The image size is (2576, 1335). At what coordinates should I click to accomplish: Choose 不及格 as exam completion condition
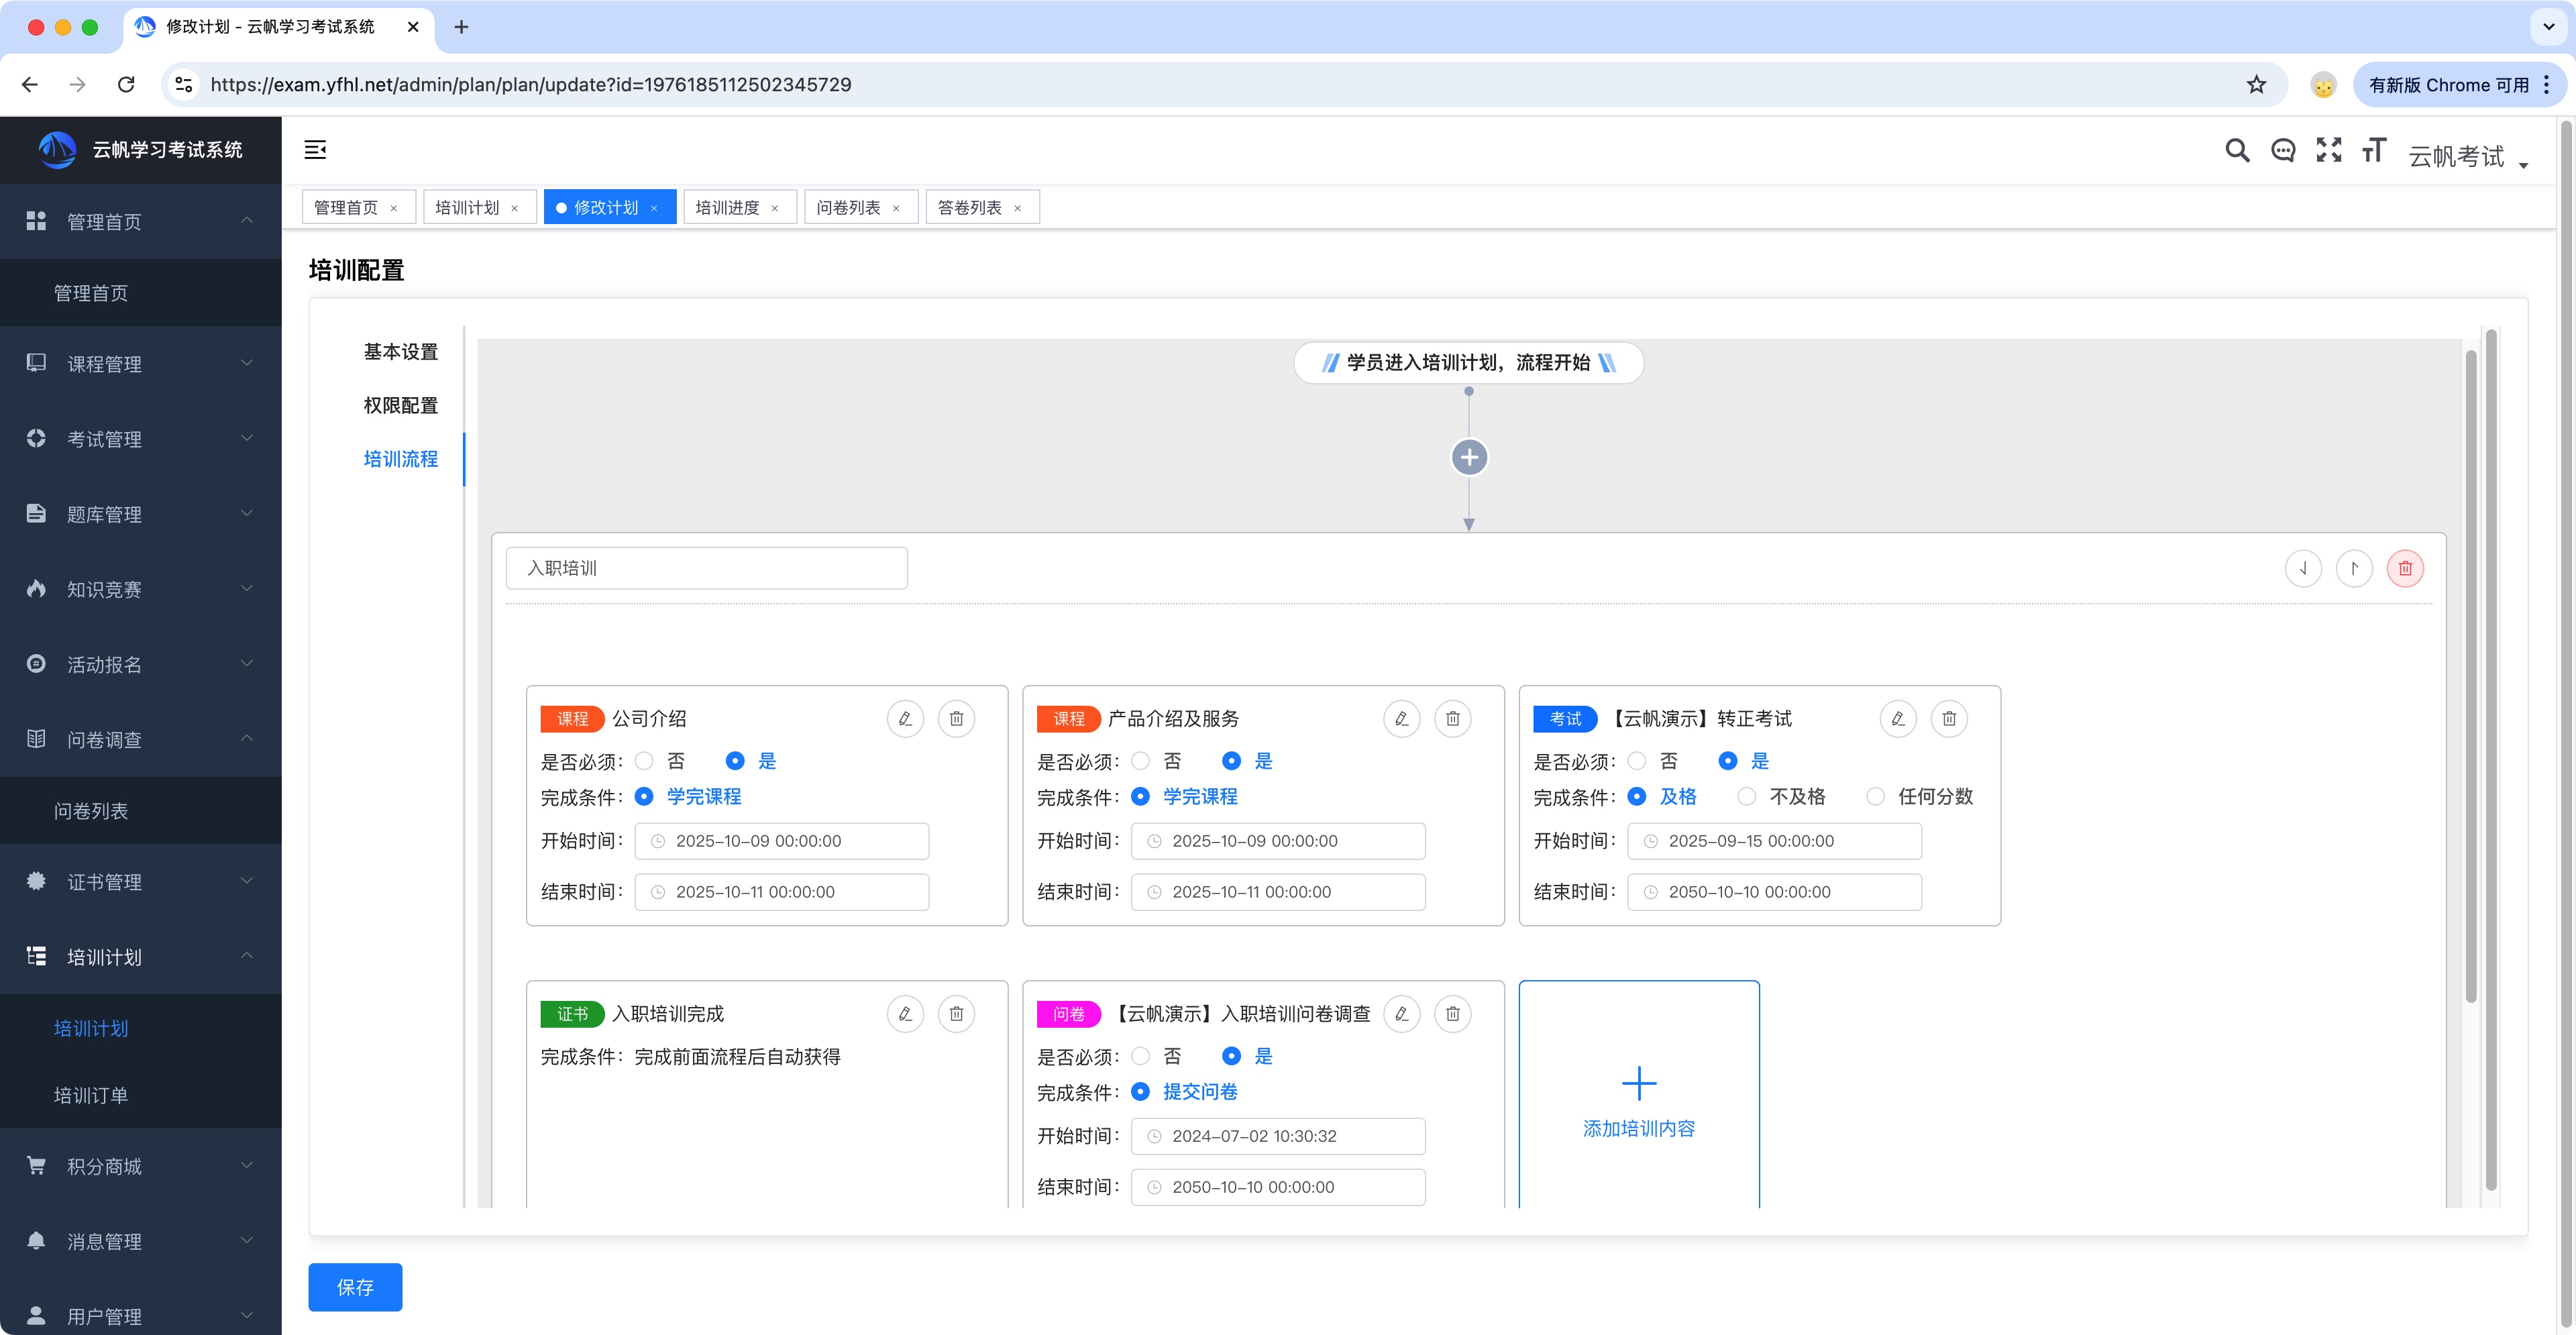click(1747, 796)
